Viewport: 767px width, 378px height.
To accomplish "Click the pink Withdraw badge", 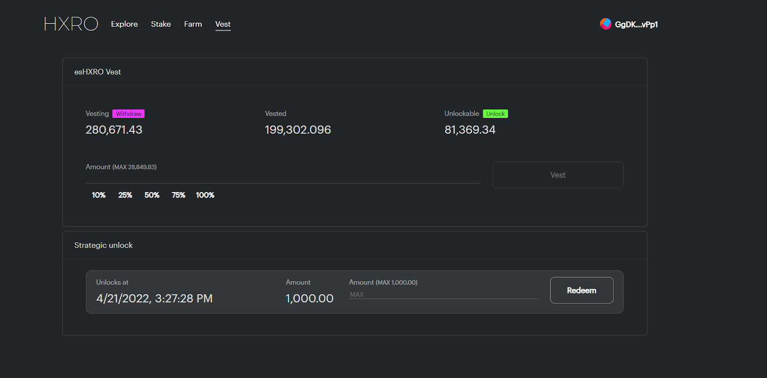I will [x=128, y=114].
